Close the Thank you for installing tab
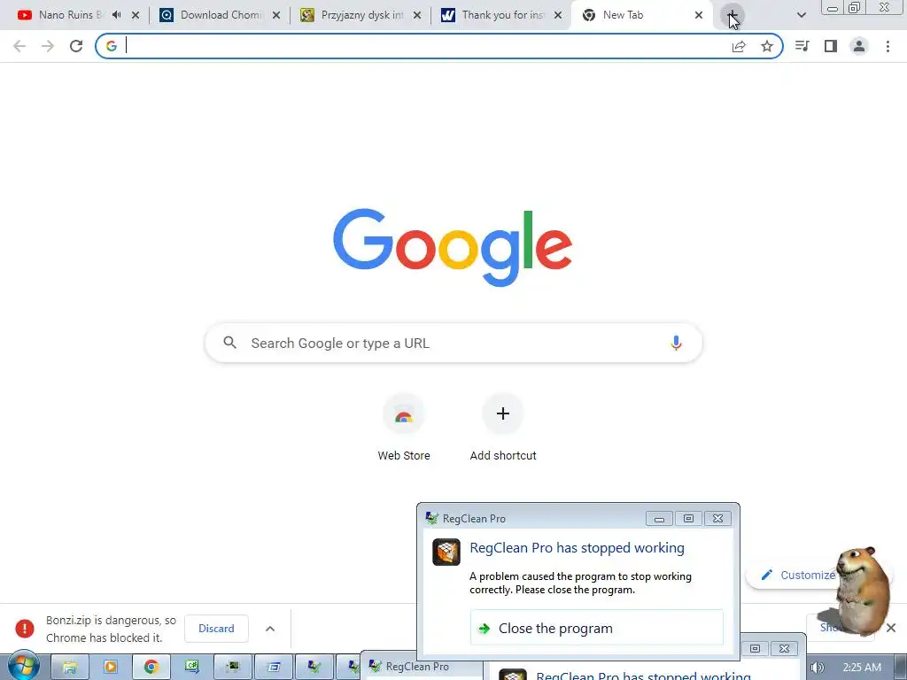This screenshot has height=680, width=907. coord(558,15)
